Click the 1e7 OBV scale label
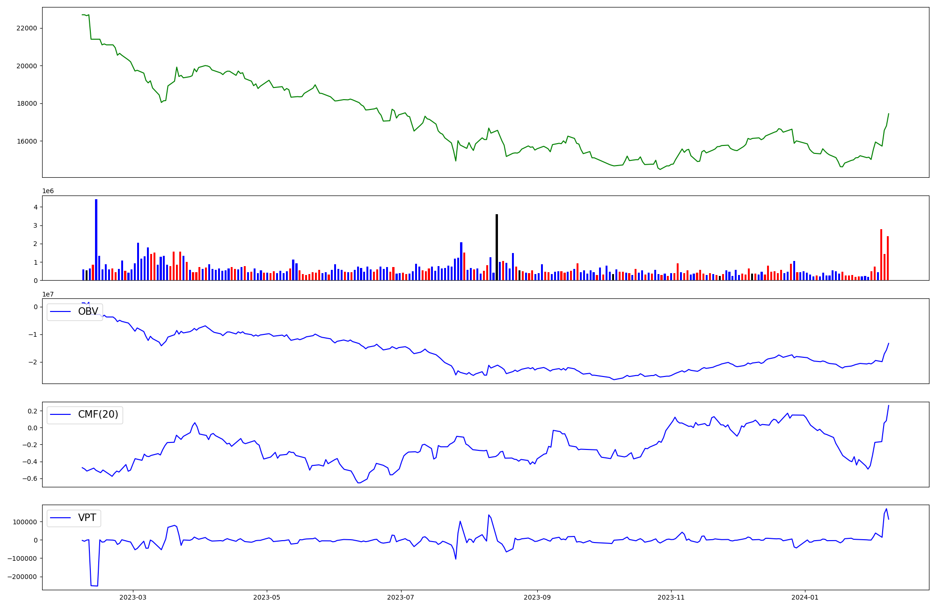936x608 pixels. click(48, 294)
